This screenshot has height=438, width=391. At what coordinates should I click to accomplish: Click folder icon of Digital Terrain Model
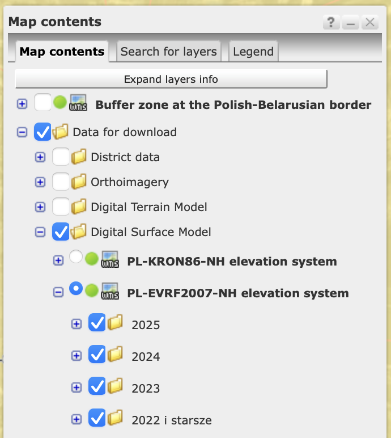click(x=79, y=207)
